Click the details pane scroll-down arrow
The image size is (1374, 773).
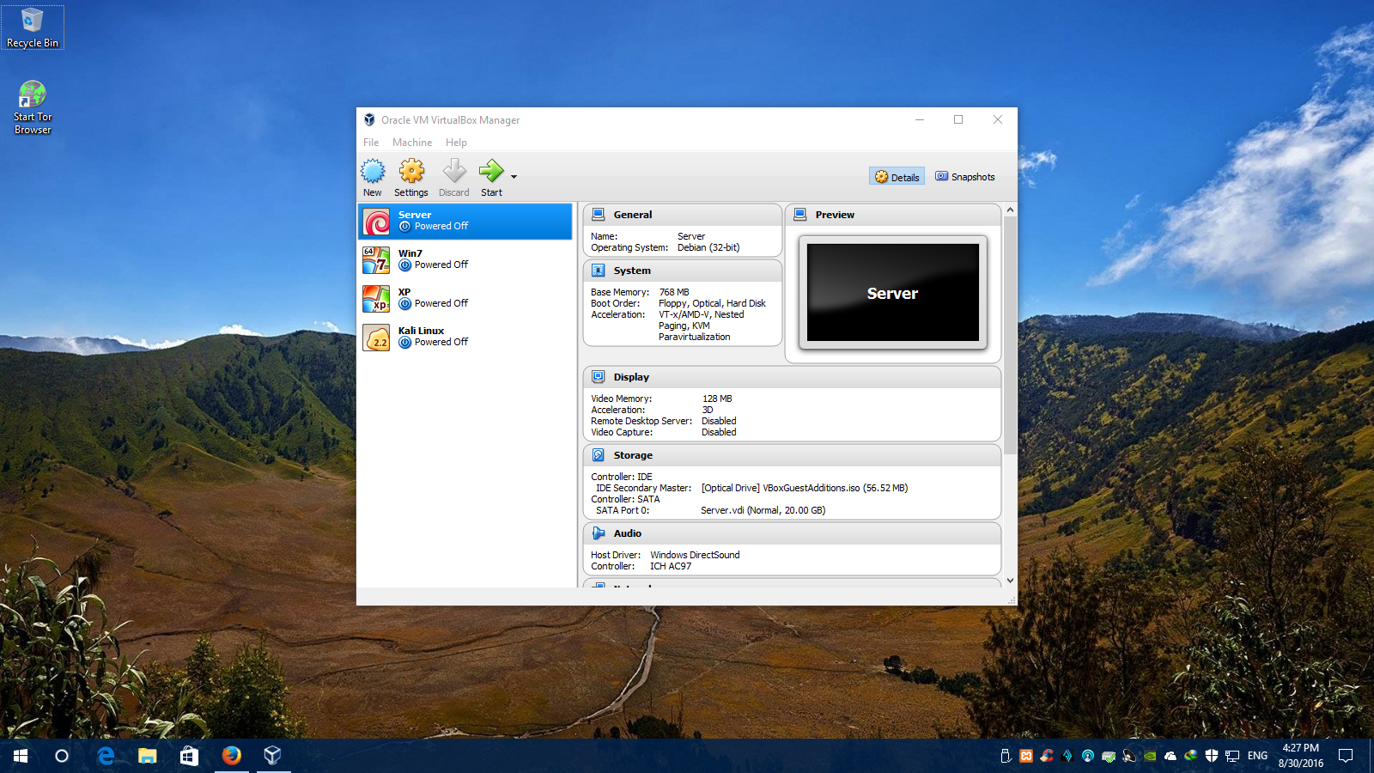click(1010, 581)
